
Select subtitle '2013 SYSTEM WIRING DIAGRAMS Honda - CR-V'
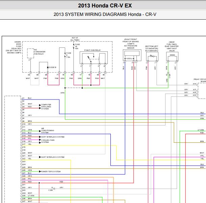pos(105,14)
